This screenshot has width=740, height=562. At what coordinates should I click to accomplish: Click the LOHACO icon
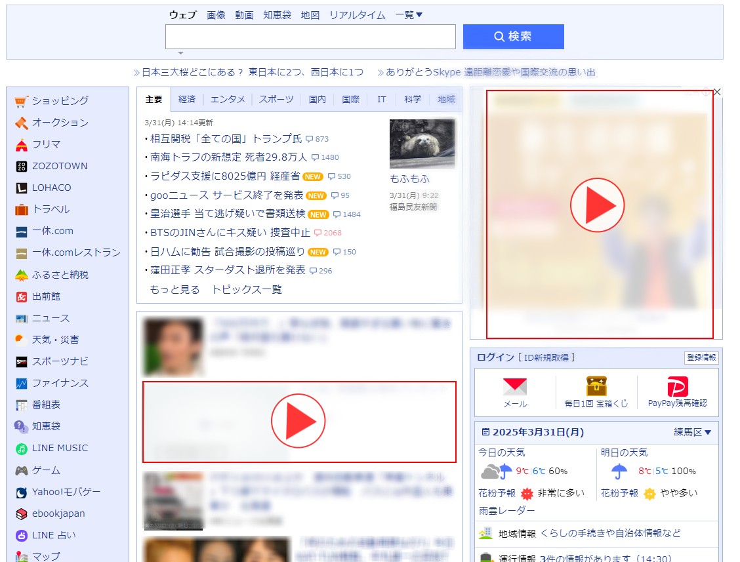(x=21, y=188)
